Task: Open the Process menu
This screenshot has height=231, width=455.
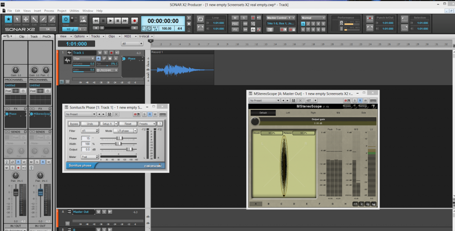Action: (x=49, y=10)
